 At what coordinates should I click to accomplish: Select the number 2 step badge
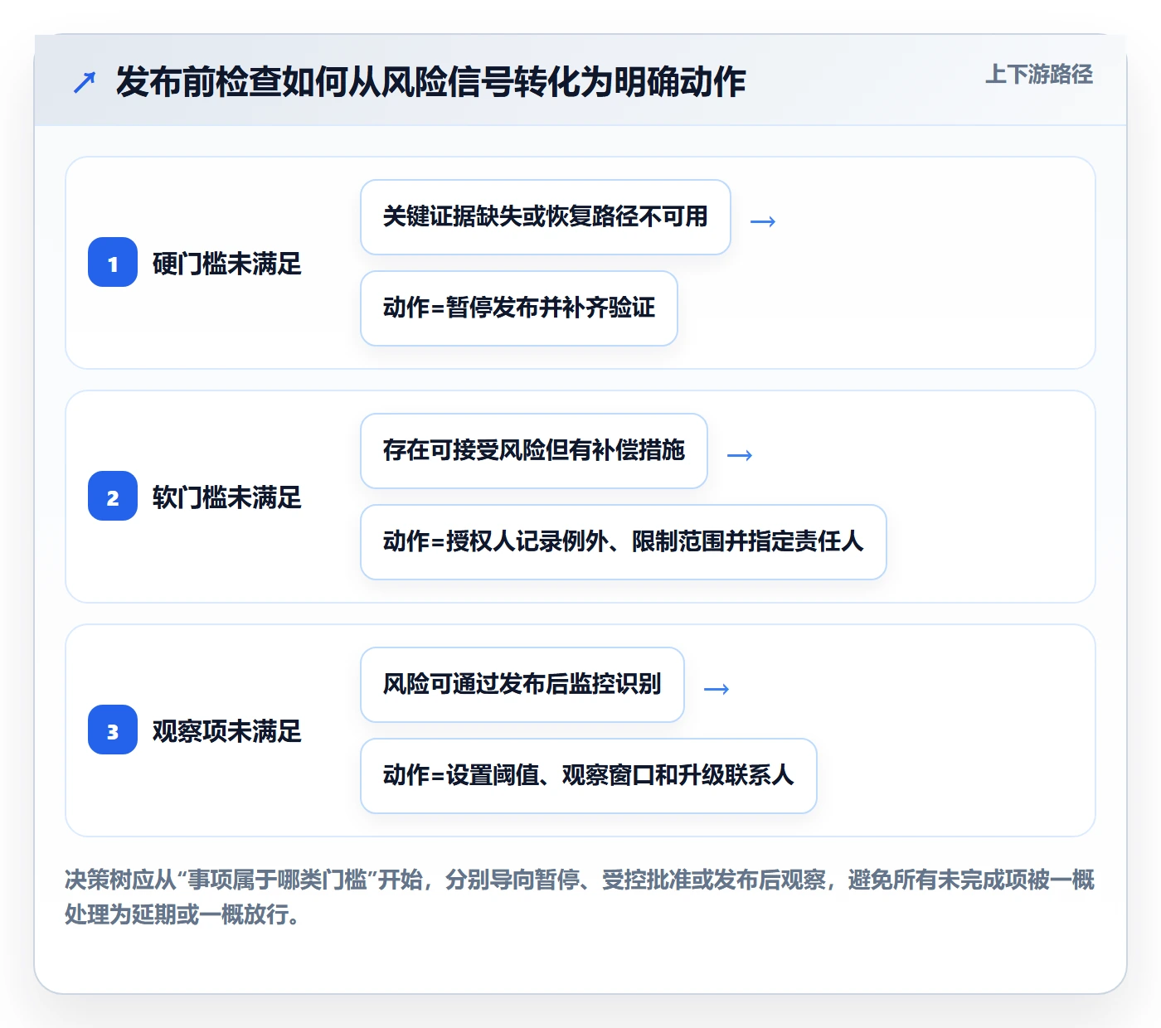[x=113, y=497]
